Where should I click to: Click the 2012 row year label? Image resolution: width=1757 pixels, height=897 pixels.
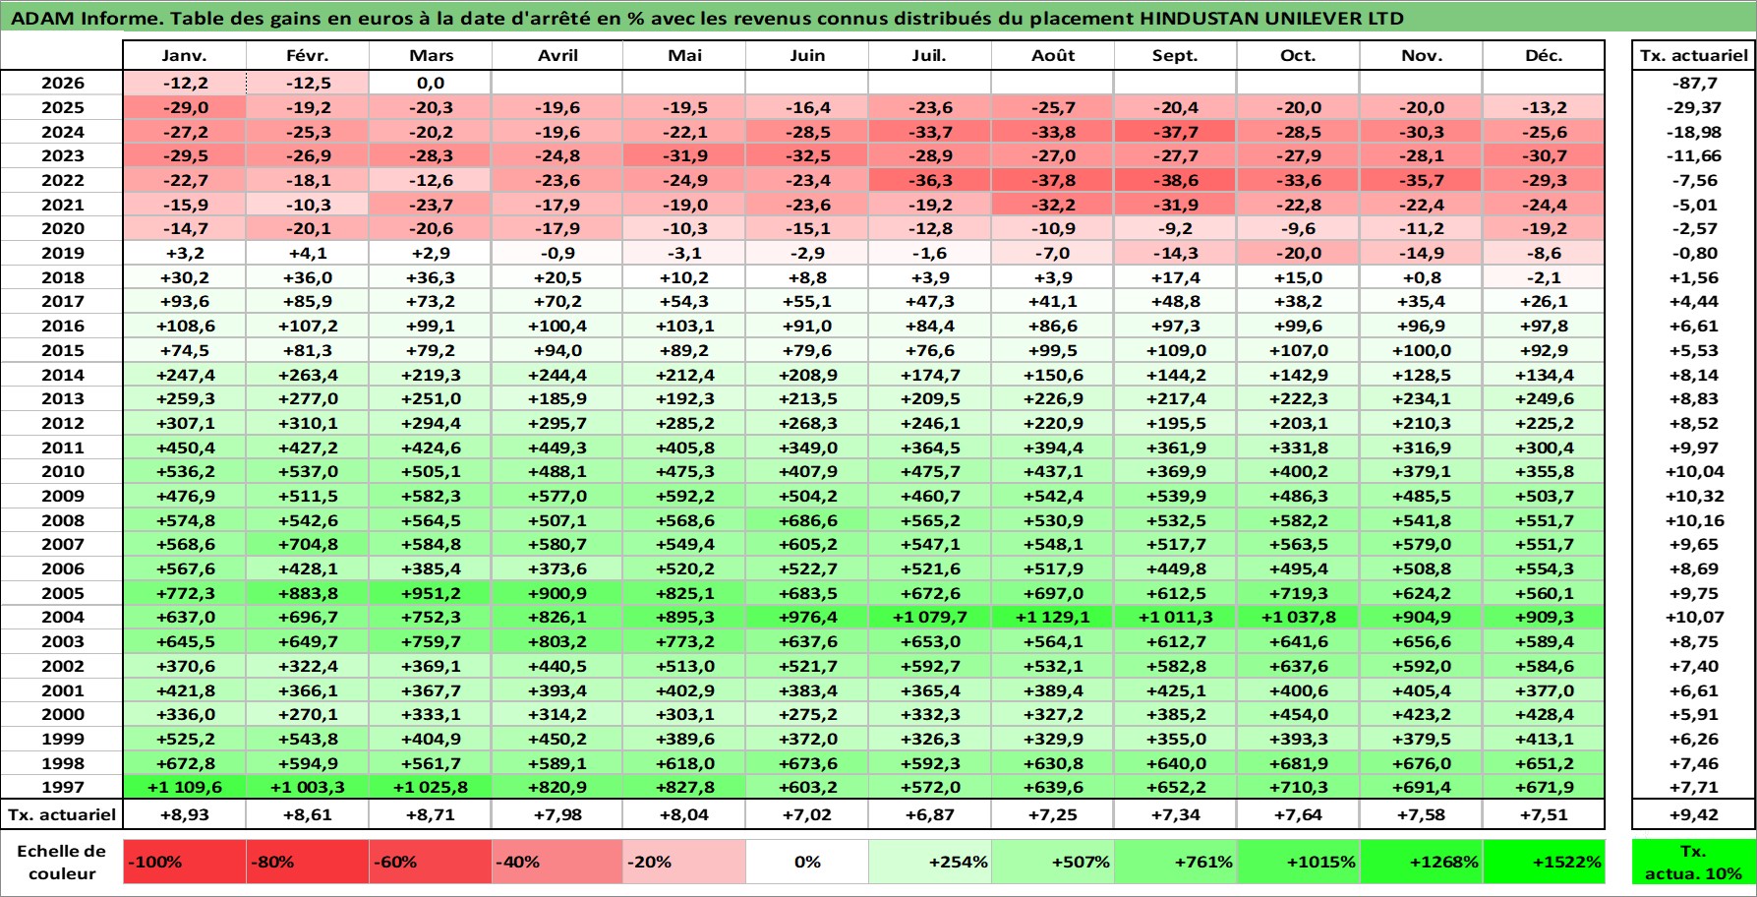62,423
